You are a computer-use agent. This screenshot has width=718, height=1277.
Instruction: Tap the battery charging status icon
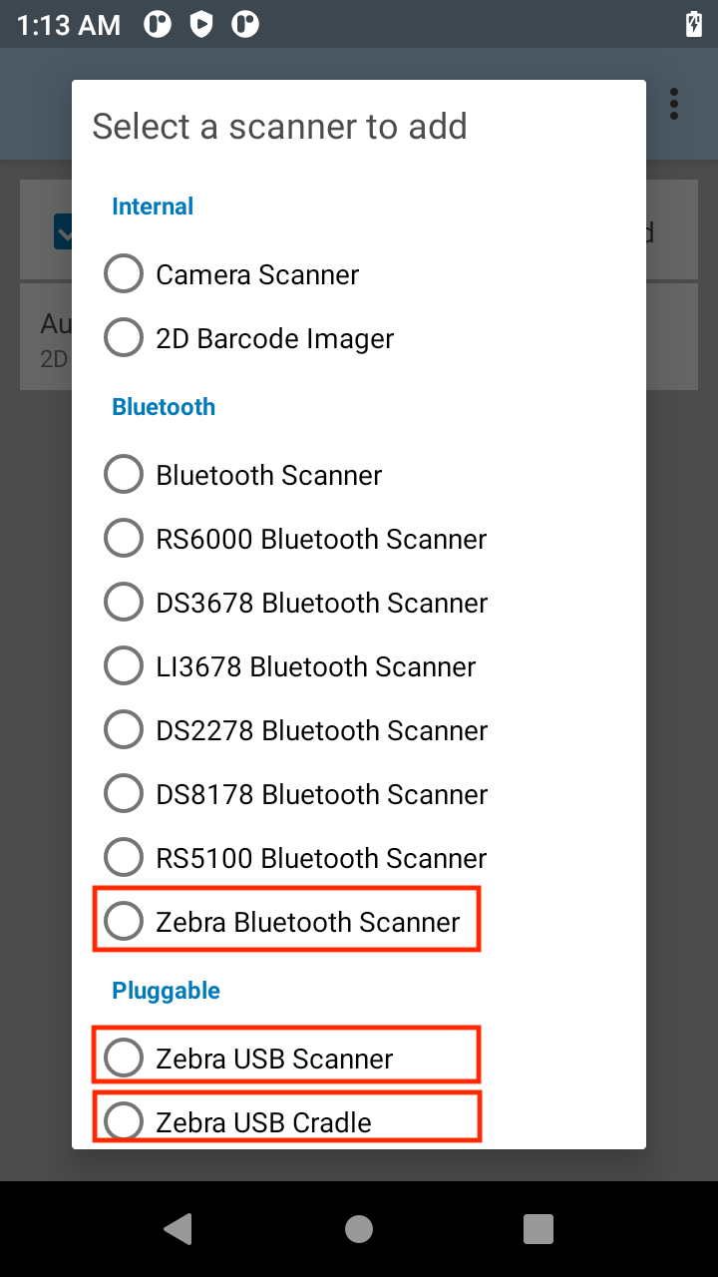tap(694, 24)
